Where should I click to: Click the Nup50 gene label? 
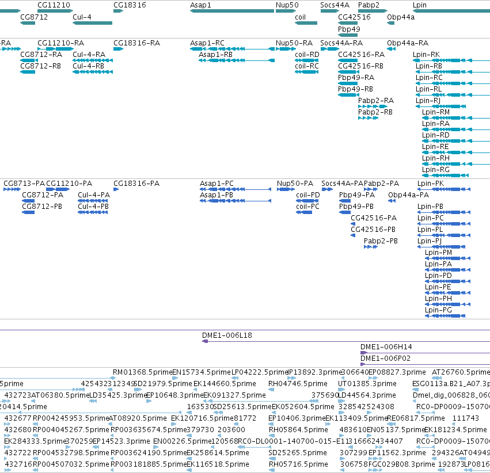point(287,5)
